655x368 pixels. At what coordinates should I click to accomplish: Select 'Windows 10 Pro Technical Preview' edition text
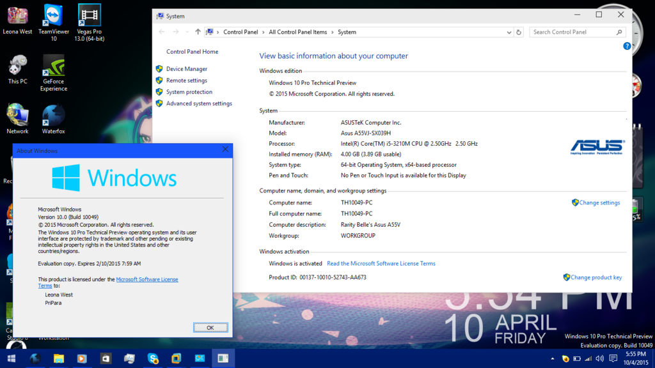(x=312, y=83)
